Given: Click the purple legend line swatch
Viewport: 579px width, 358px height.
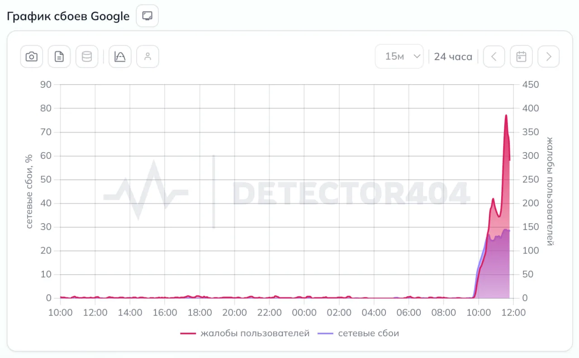Looking at the screenshot, I should tap(325, 334).
